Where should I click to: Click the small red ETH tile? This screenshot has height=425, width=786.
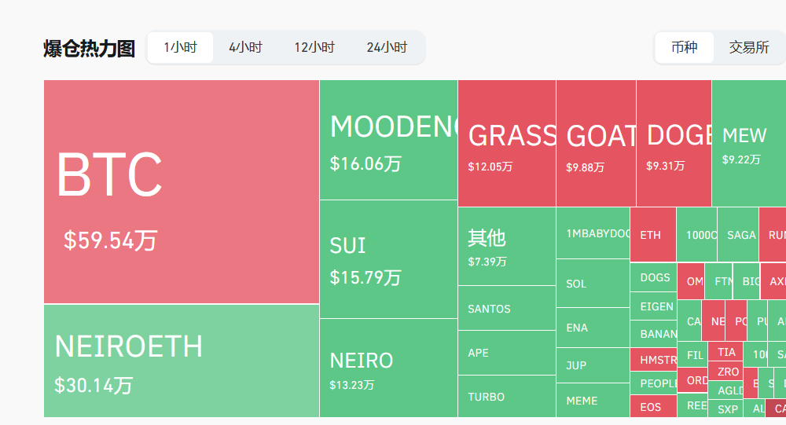tap(653, 235)
